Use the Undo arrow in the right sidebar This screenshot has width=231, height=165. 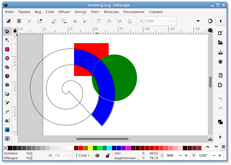coord(220,98)
